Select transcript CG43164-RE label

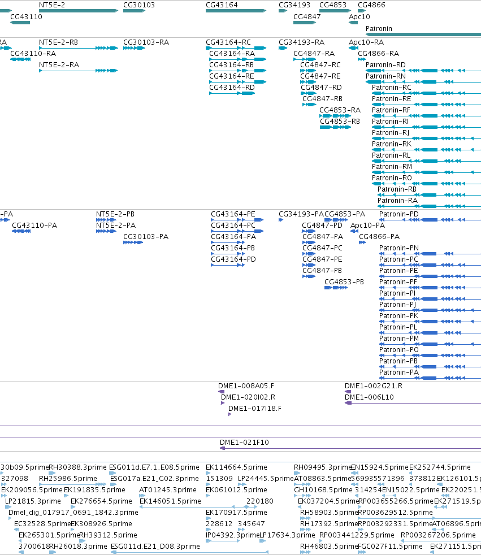pos(232,76)
